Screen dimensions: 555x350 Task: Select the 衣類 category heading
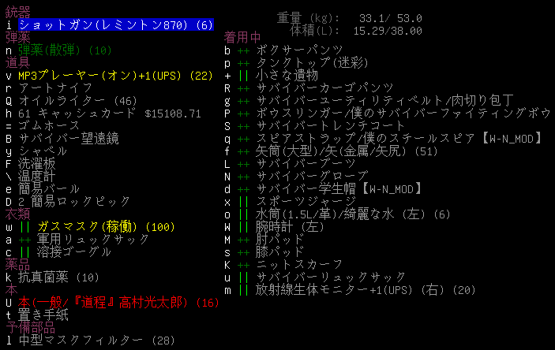click(x=17, y=214)
